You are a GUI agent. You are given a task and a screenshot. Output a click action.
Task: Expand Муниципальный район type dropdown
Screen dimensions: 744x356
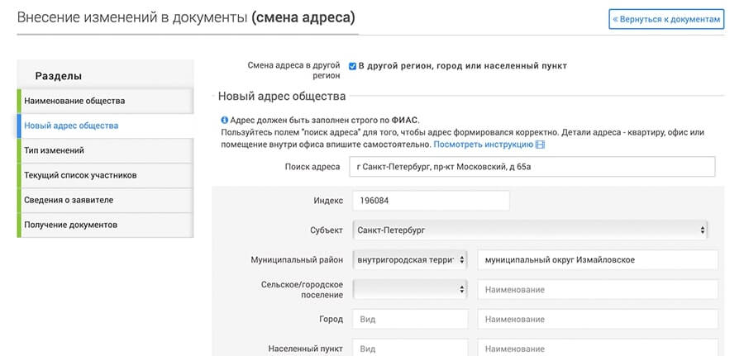click(x=410, y=259)
